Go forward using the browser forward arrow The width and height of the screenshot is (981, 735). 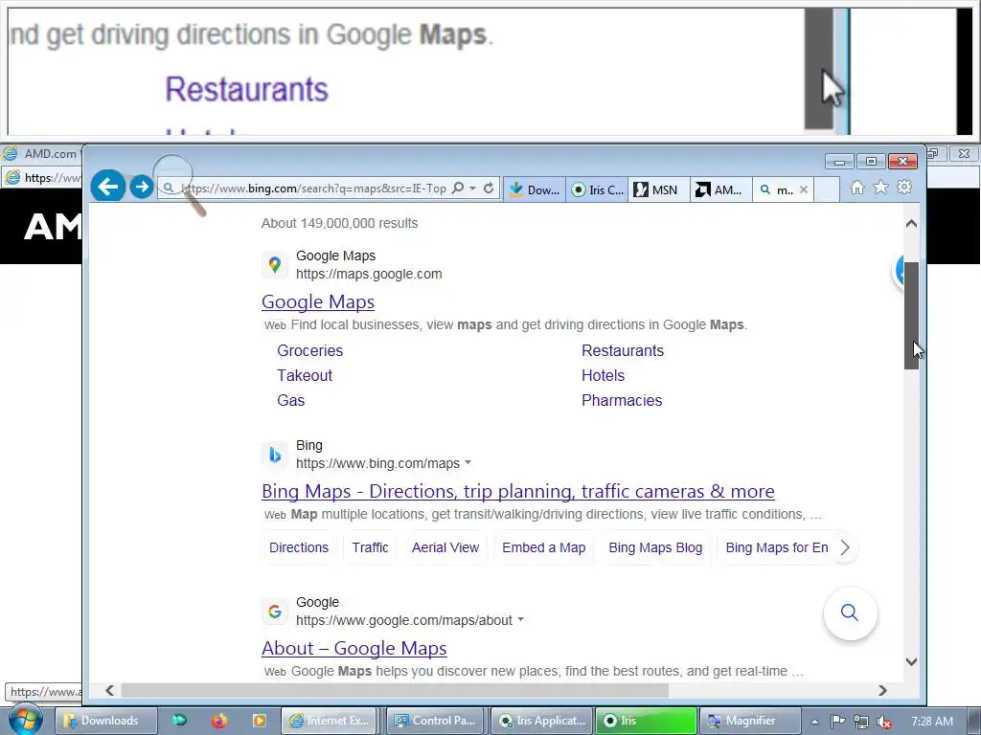pos(142,187)
